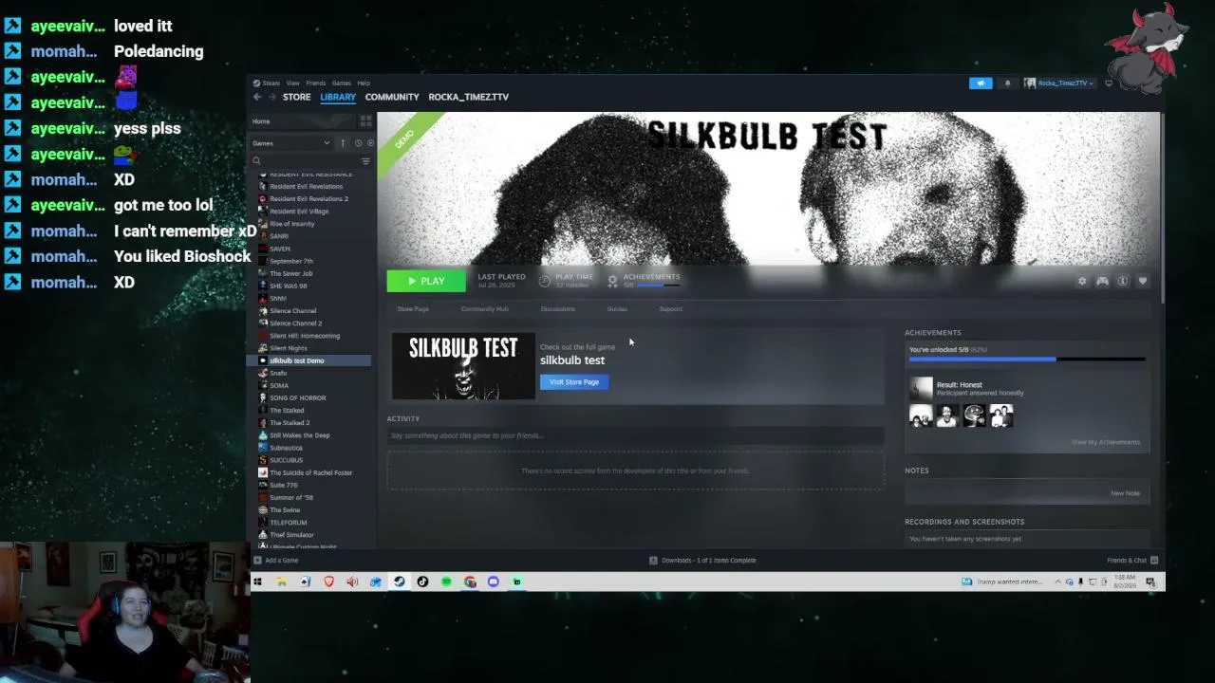Click View My Achievements link

click(1106, 442)
